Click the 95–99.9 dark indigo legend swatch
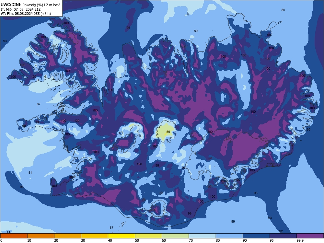The image size is (324, 243). pyautogui.click(x=283, y=236)
